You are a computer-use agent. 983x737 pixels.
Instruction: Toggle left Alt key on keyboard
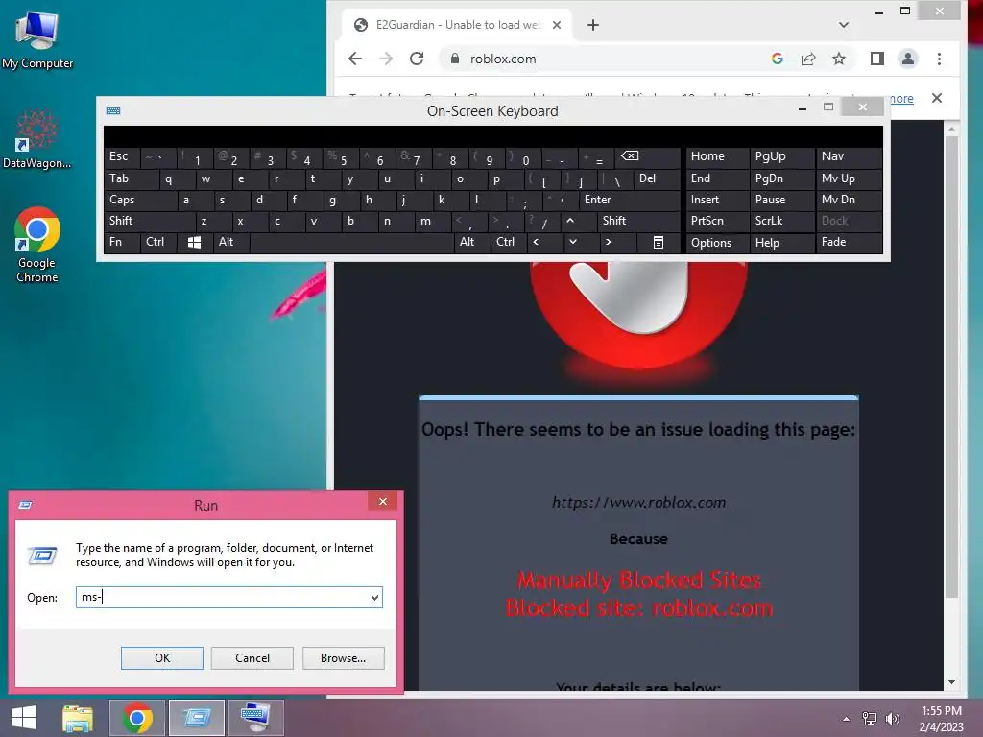[231, 242]
